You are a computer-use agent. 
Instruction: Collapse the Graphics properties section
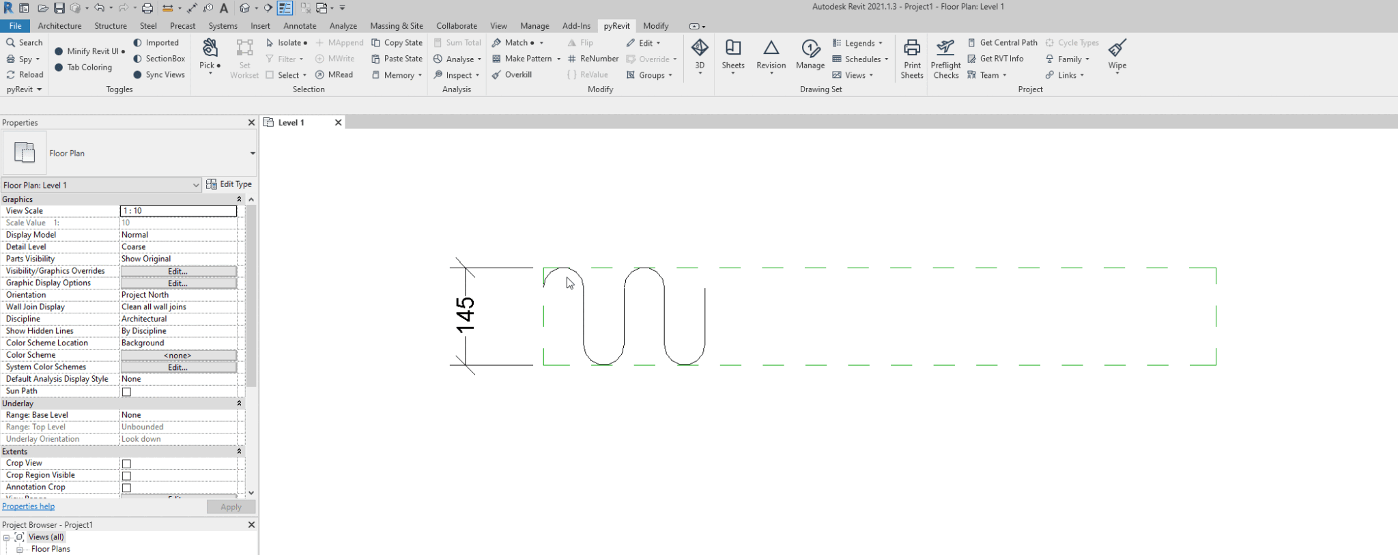tap(239, 199)
